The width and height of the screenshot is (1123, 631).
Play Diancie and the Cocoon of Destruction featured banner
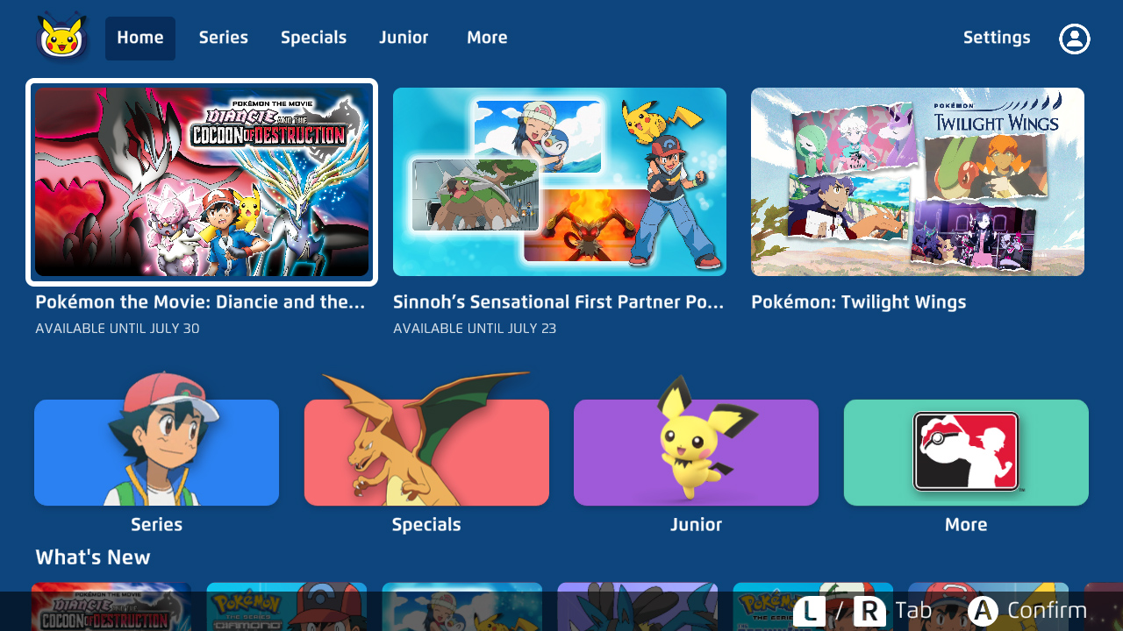click(202, 182)
